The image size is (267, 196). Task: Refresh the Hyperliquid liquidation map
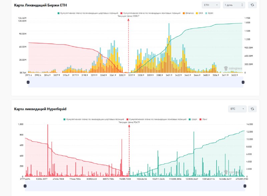pyautogui.click(x=253, y=109)
